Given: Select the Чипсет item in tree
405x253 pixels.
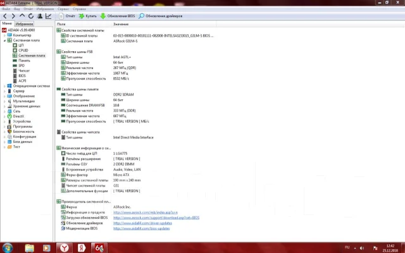Looking at the screenshot, I should pyautogui.click(x=24, y=70).
